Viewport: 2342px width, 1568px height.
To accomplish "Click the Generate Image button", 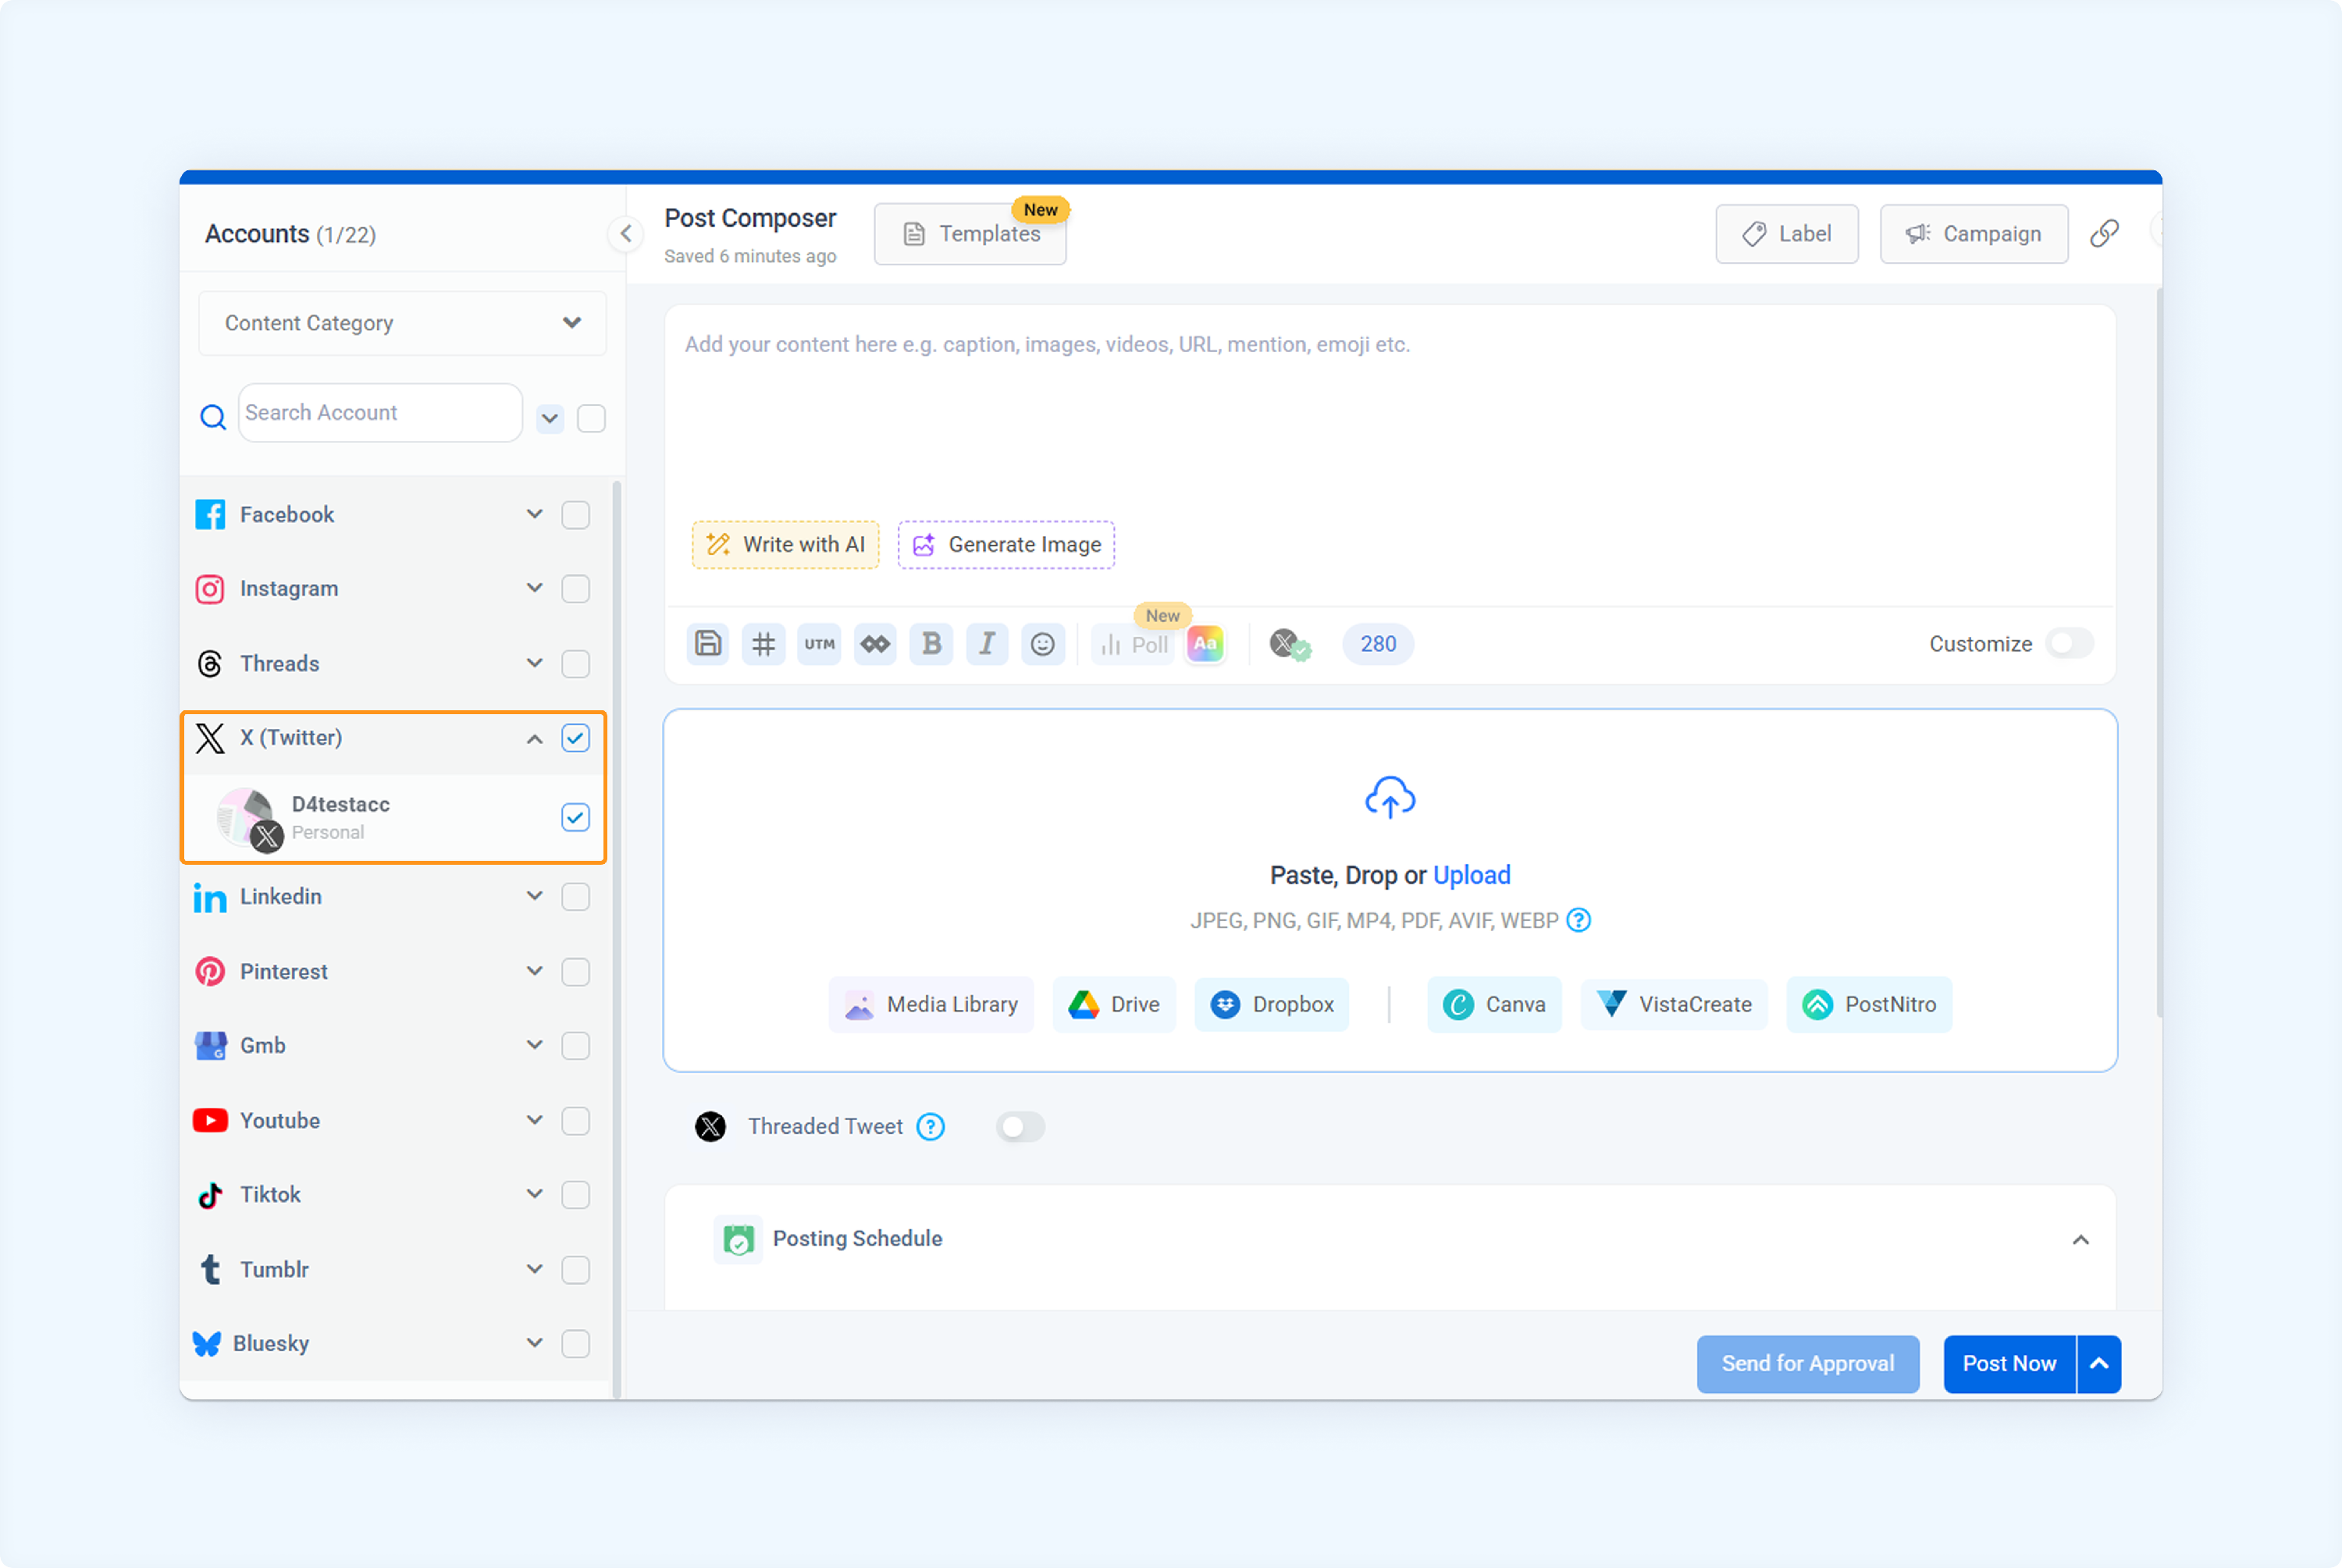I will tap(1006, 545).
